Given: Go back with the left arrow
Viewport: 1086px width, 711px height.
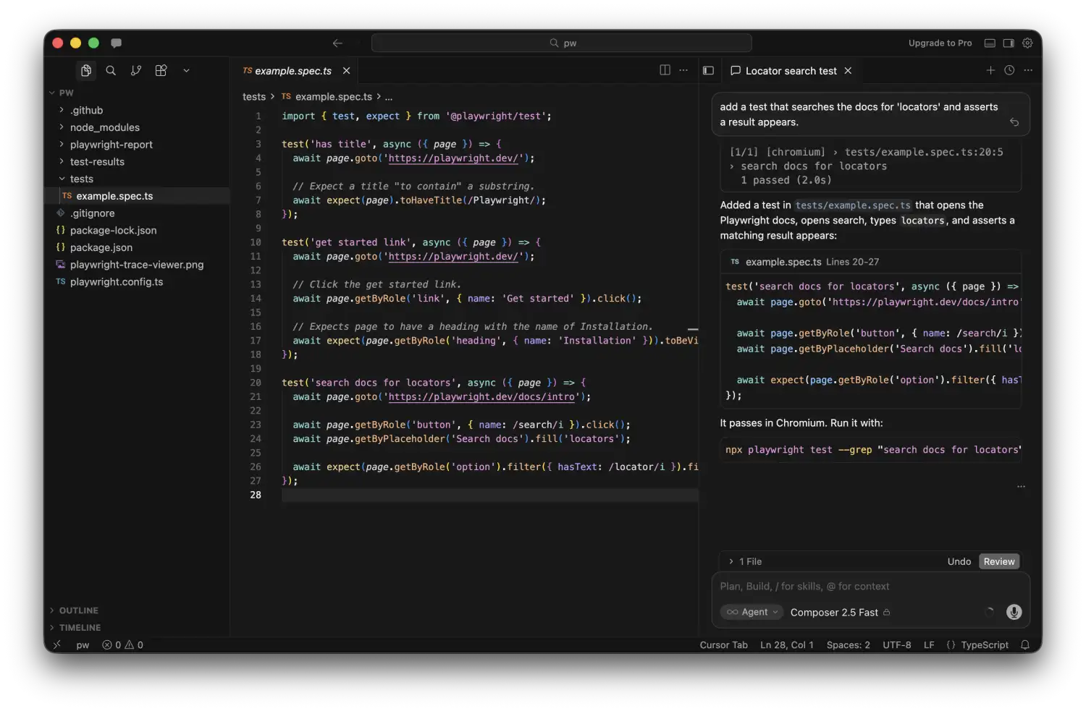Looking at the screenshot, I should tap(337, 43).
